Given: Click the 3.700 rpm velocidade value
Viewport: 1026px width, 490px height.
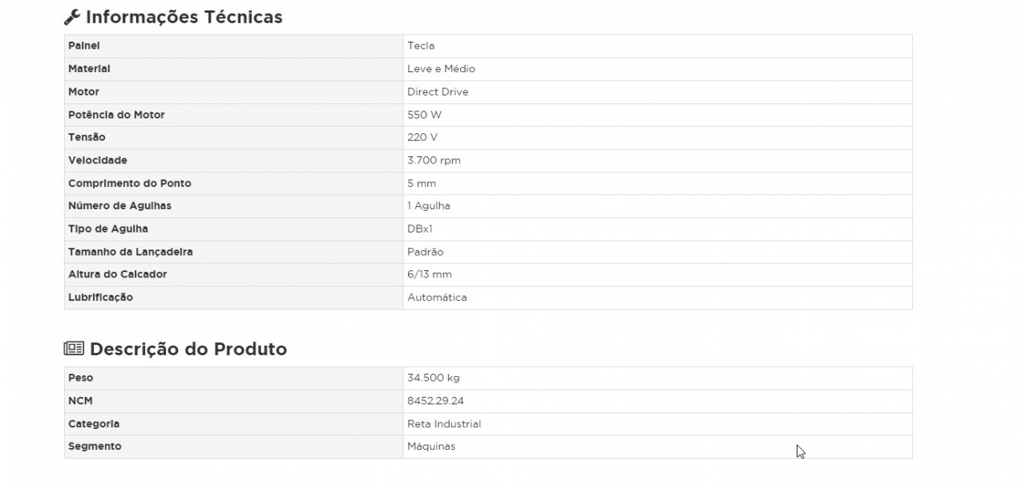Looking at the screenshot, I should [x=434, y=160].
